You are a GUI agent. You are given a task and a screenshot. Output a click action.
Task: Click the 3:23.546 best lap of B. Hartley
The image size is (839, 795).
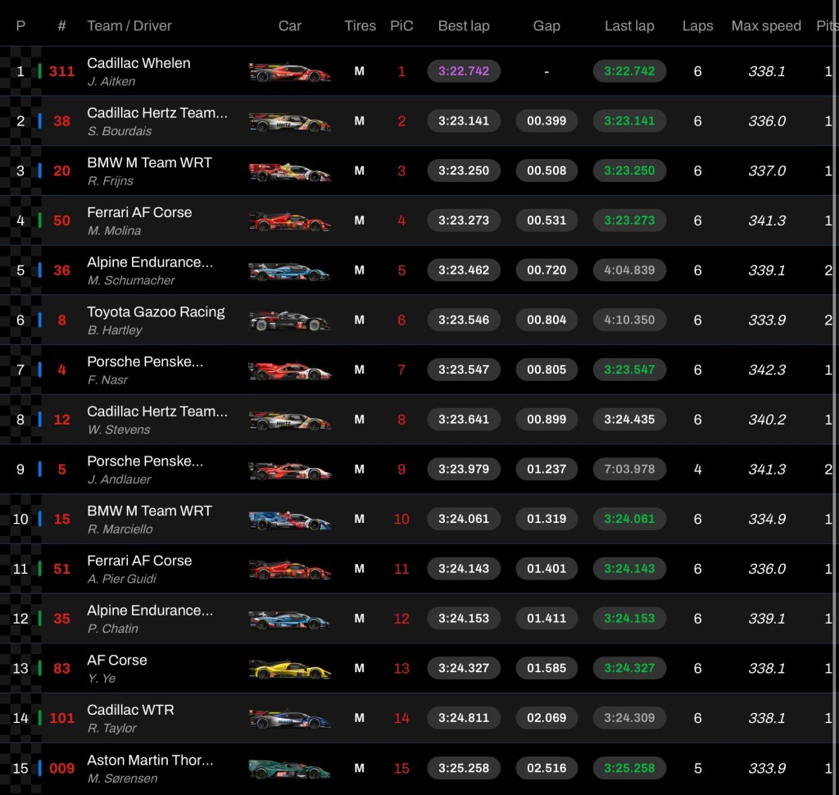click(464, 320)
